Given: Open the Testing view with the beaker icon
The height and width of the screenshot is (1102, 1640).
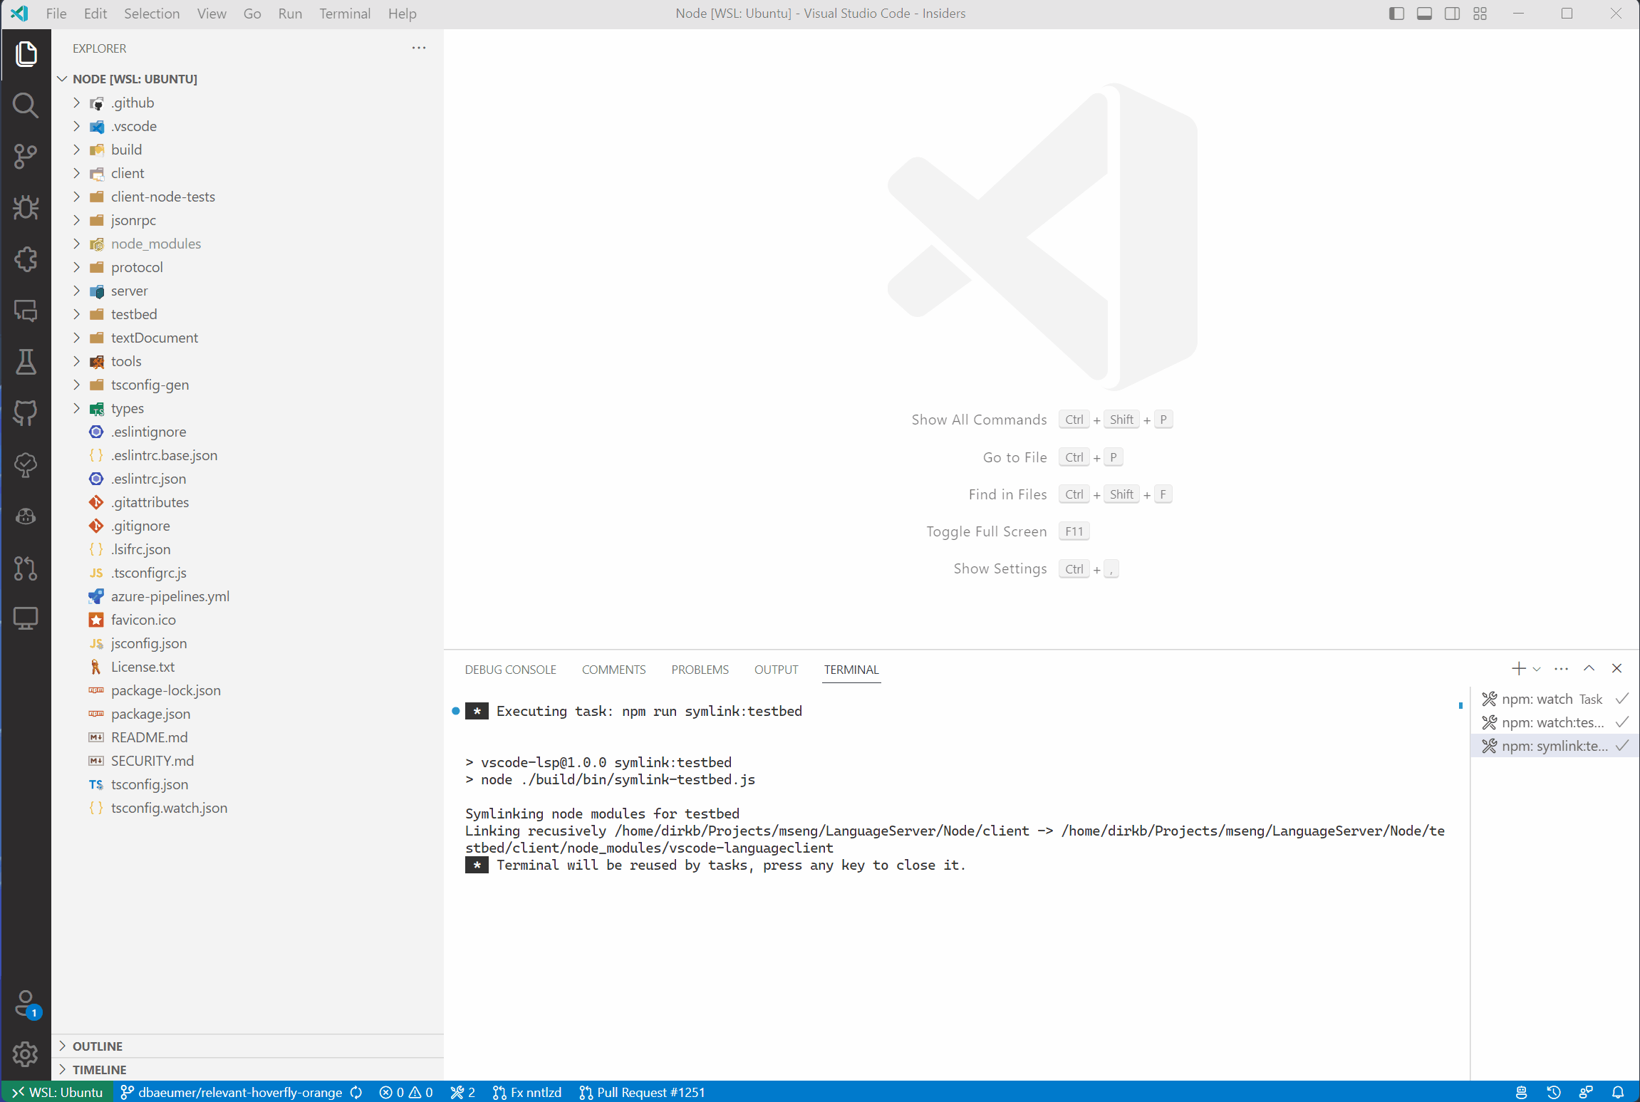Looking at the screenshot, I should (x=26, y=362).
